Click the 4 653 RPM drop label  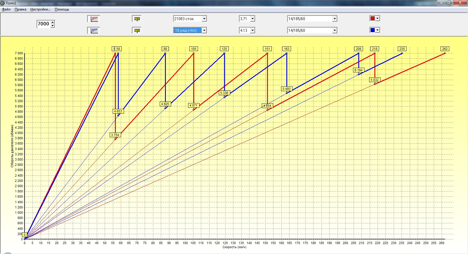tap(118, 111)
